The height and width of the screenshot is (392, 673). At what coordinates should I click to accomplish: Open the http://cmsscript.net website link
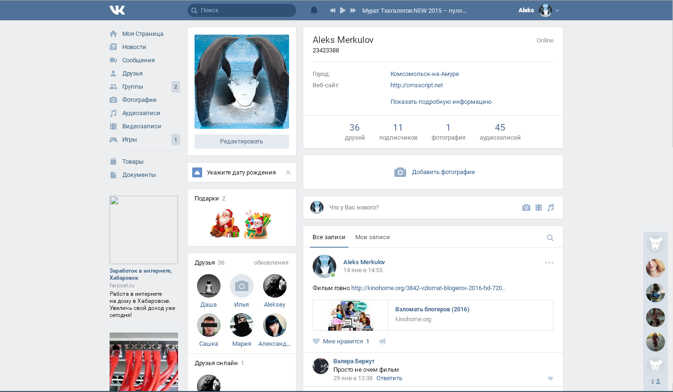click(x=417, y=85)
